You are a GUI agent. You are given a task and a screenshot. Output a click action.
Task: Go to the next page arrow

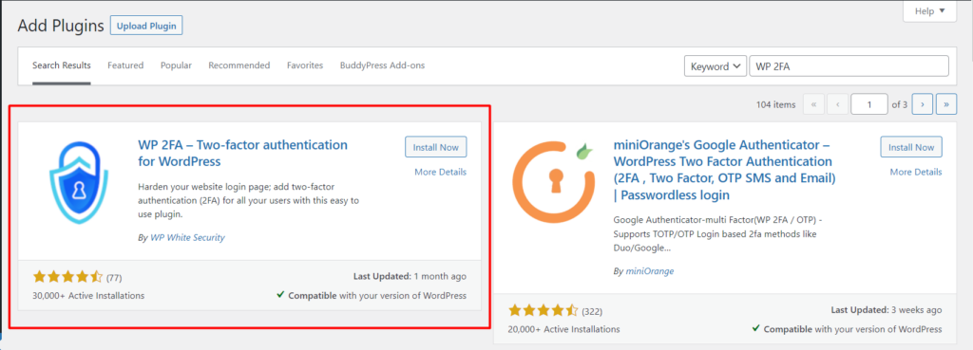(923, 104)
